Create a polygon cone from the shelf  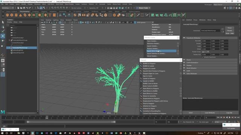coord(20,15)
